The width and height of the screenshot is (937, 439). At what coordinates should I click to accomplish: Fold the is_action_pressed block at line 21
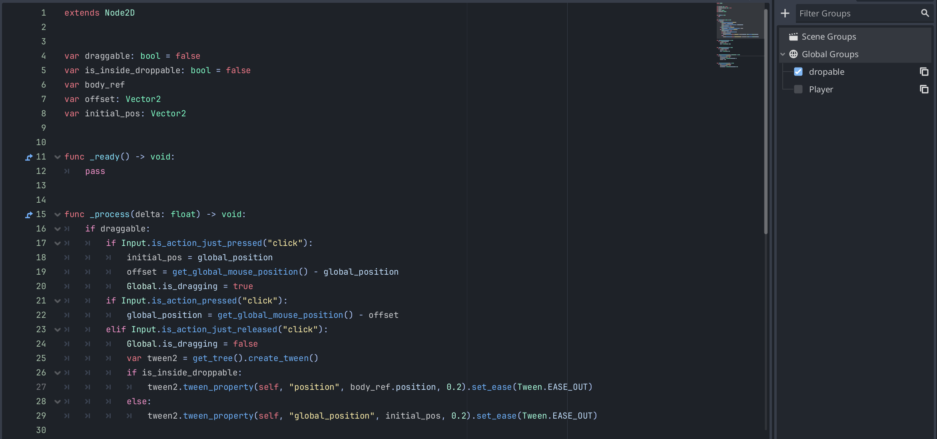(x=58, y=301)
